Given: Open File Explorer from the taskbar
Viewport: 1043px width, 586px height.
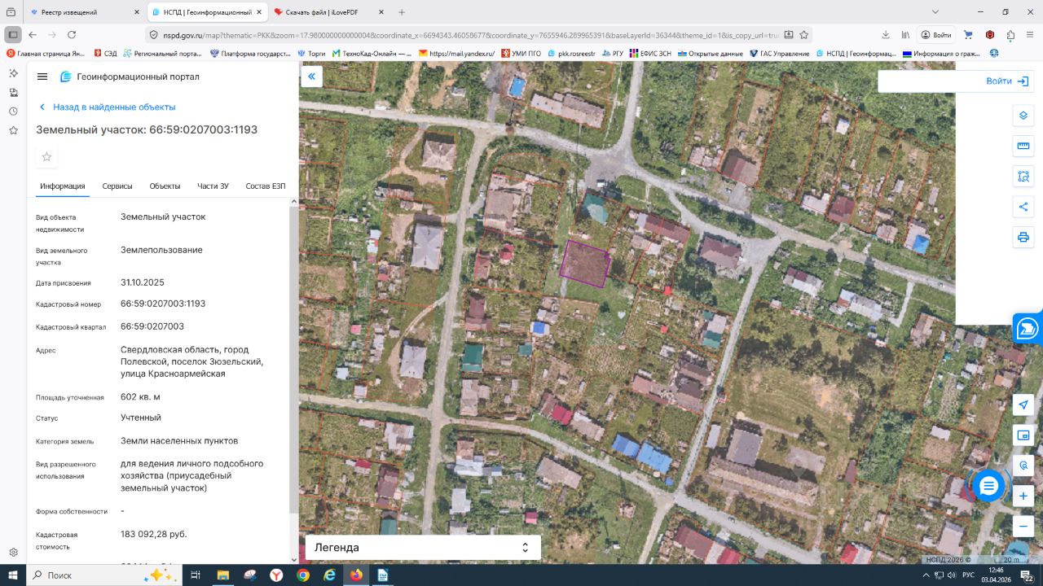Looking at the screenshot, I should pyautogui.click(x=222, y=575).
